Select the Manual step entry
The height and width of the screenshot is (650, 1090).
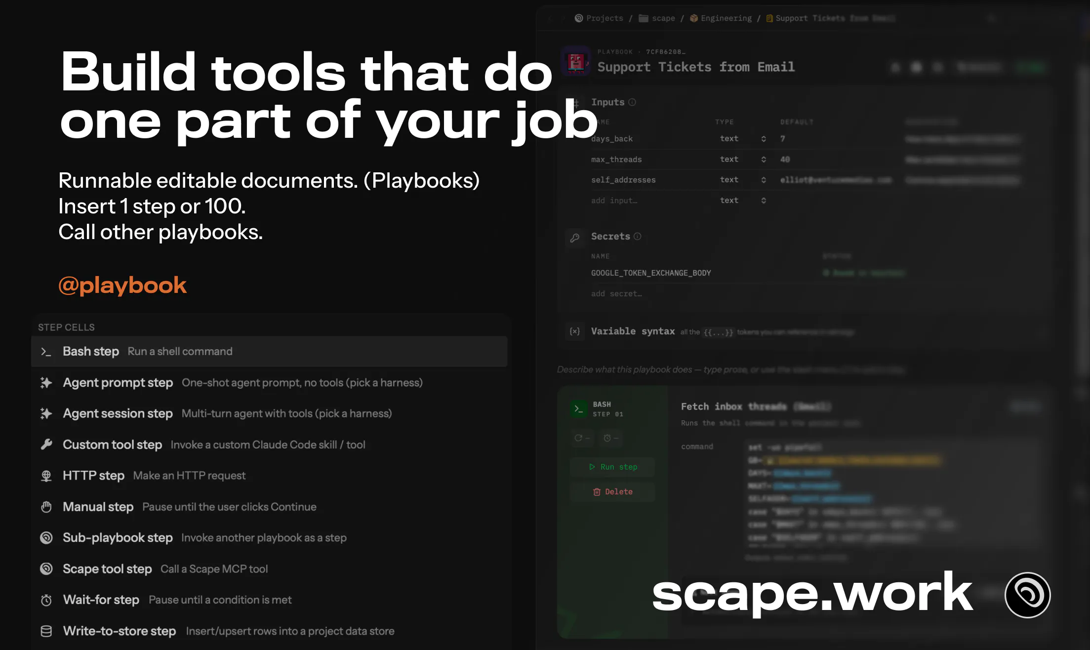[269, 507]
